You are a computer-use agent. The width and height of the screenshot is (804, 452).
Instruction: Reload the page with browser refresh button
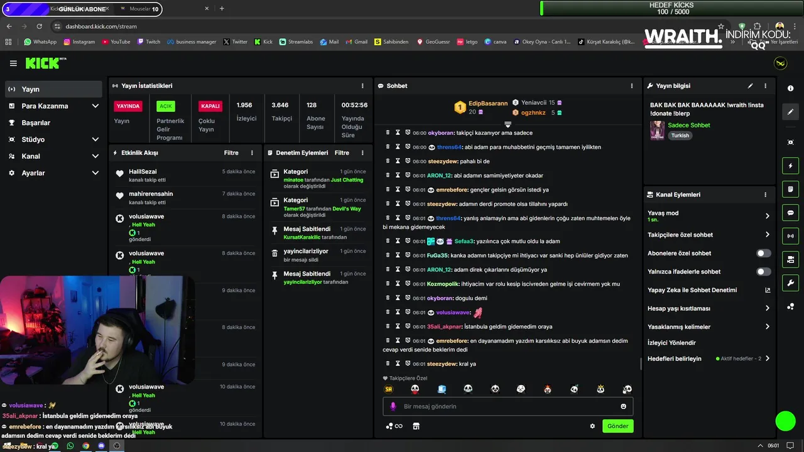tap(40, 26)
